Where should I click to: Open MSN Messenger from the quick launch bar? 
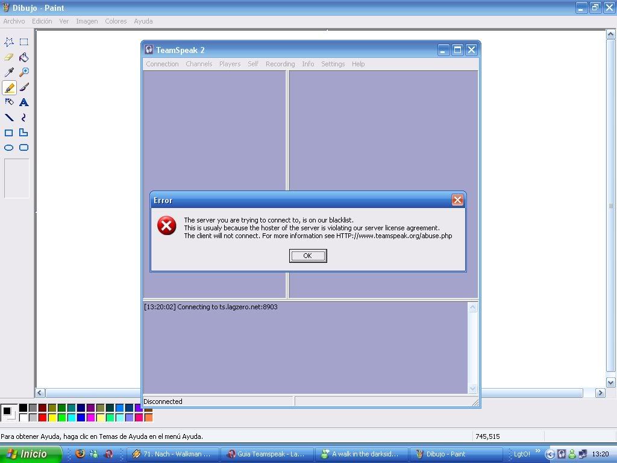pyautogui.click(x=93, y=453)
